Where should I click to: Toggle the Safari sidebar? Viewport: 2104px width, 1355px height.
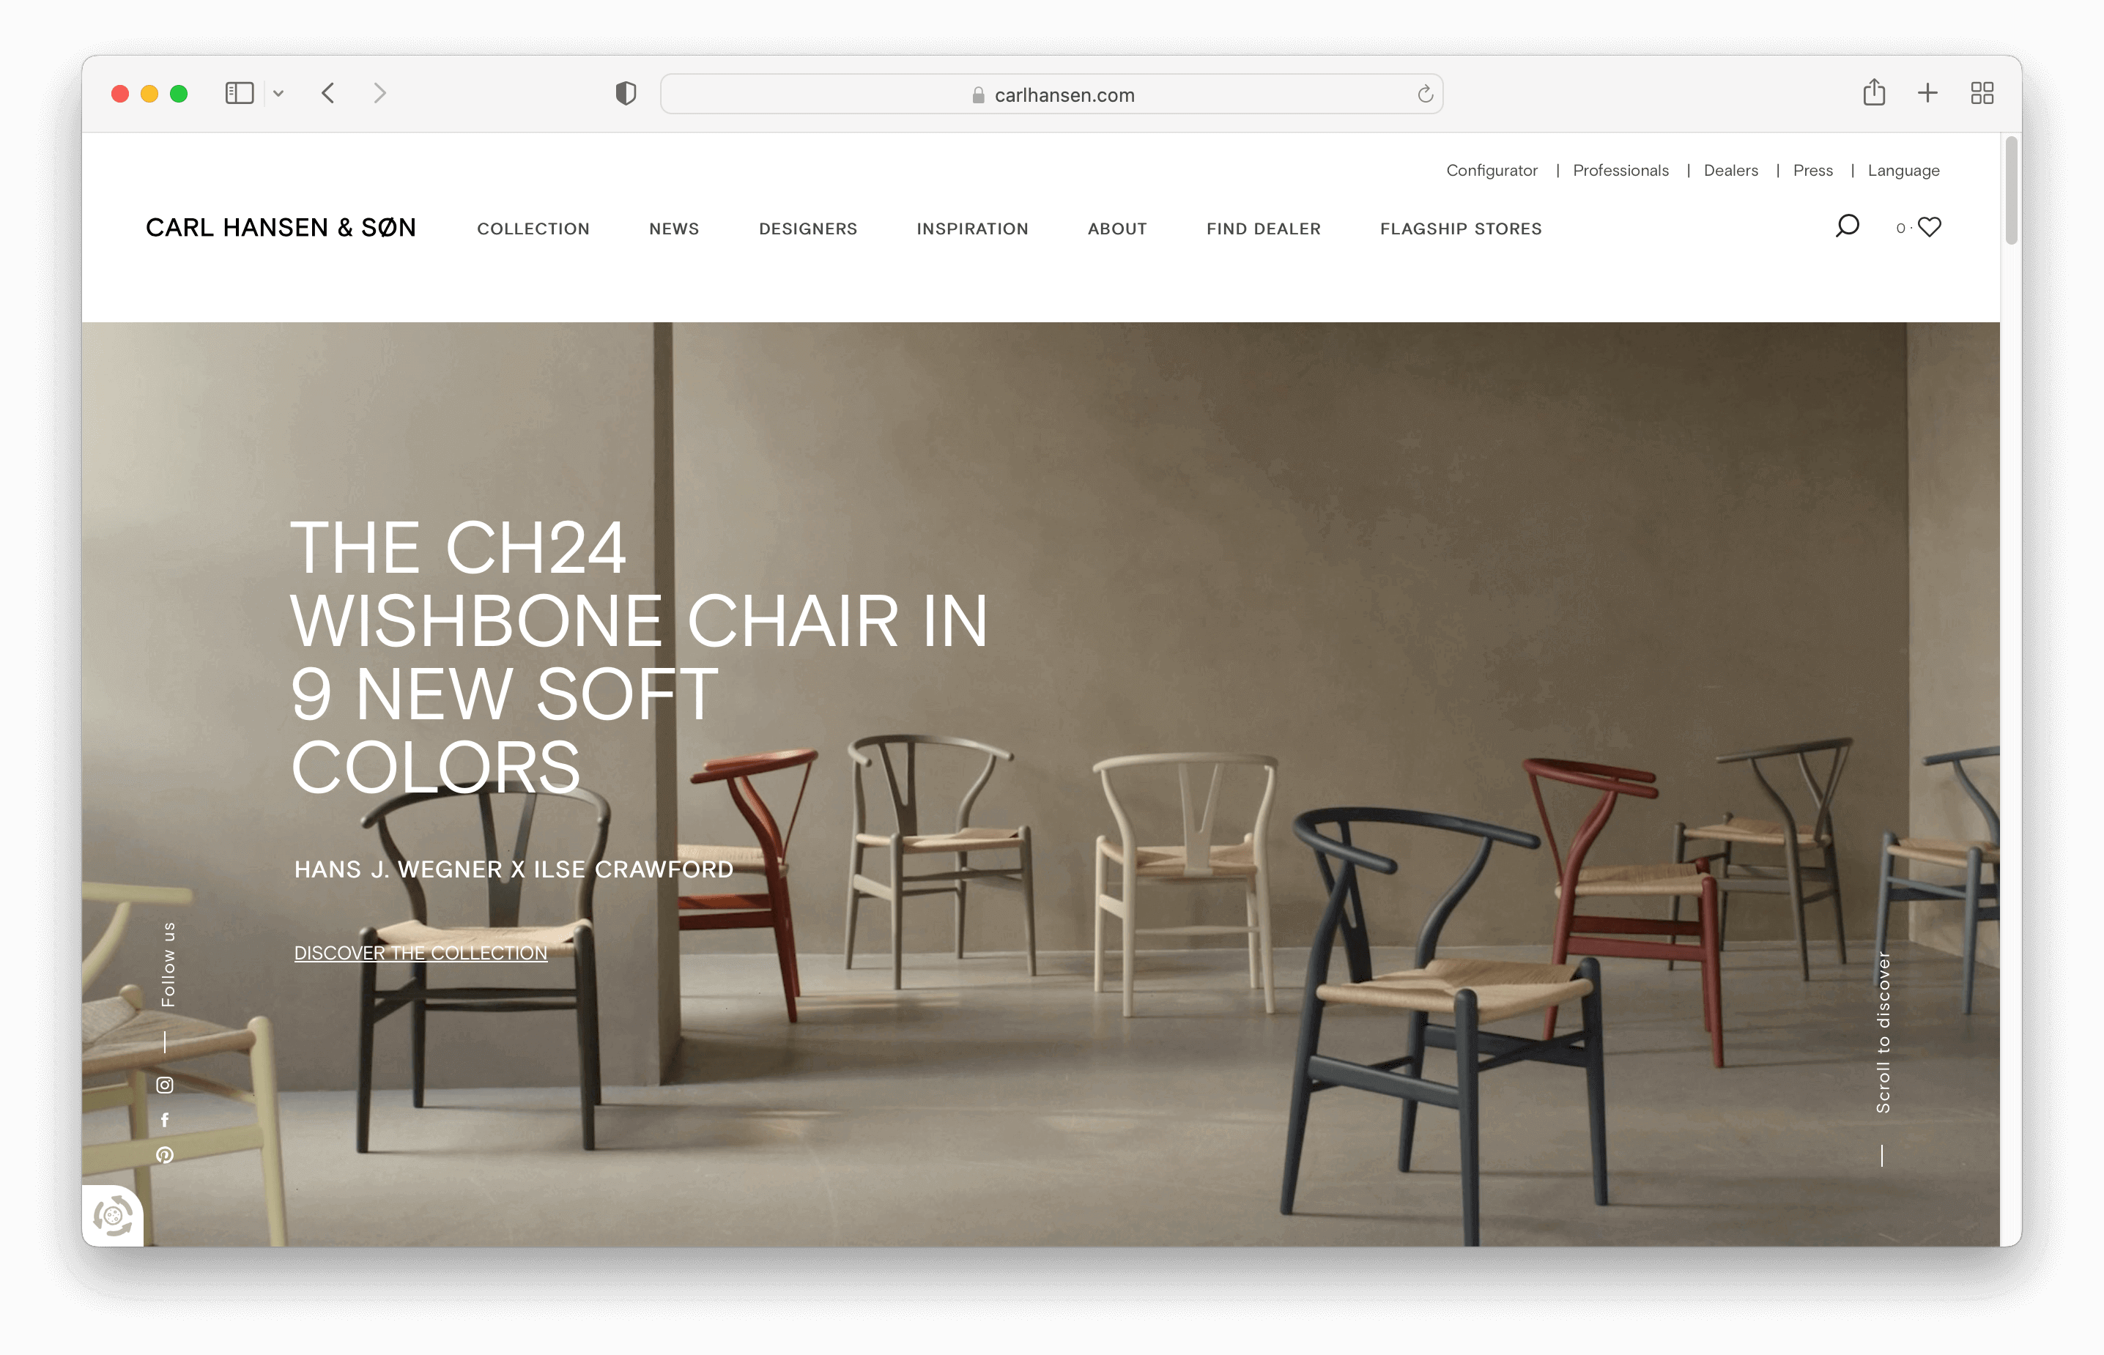click(x=240, y=93)
